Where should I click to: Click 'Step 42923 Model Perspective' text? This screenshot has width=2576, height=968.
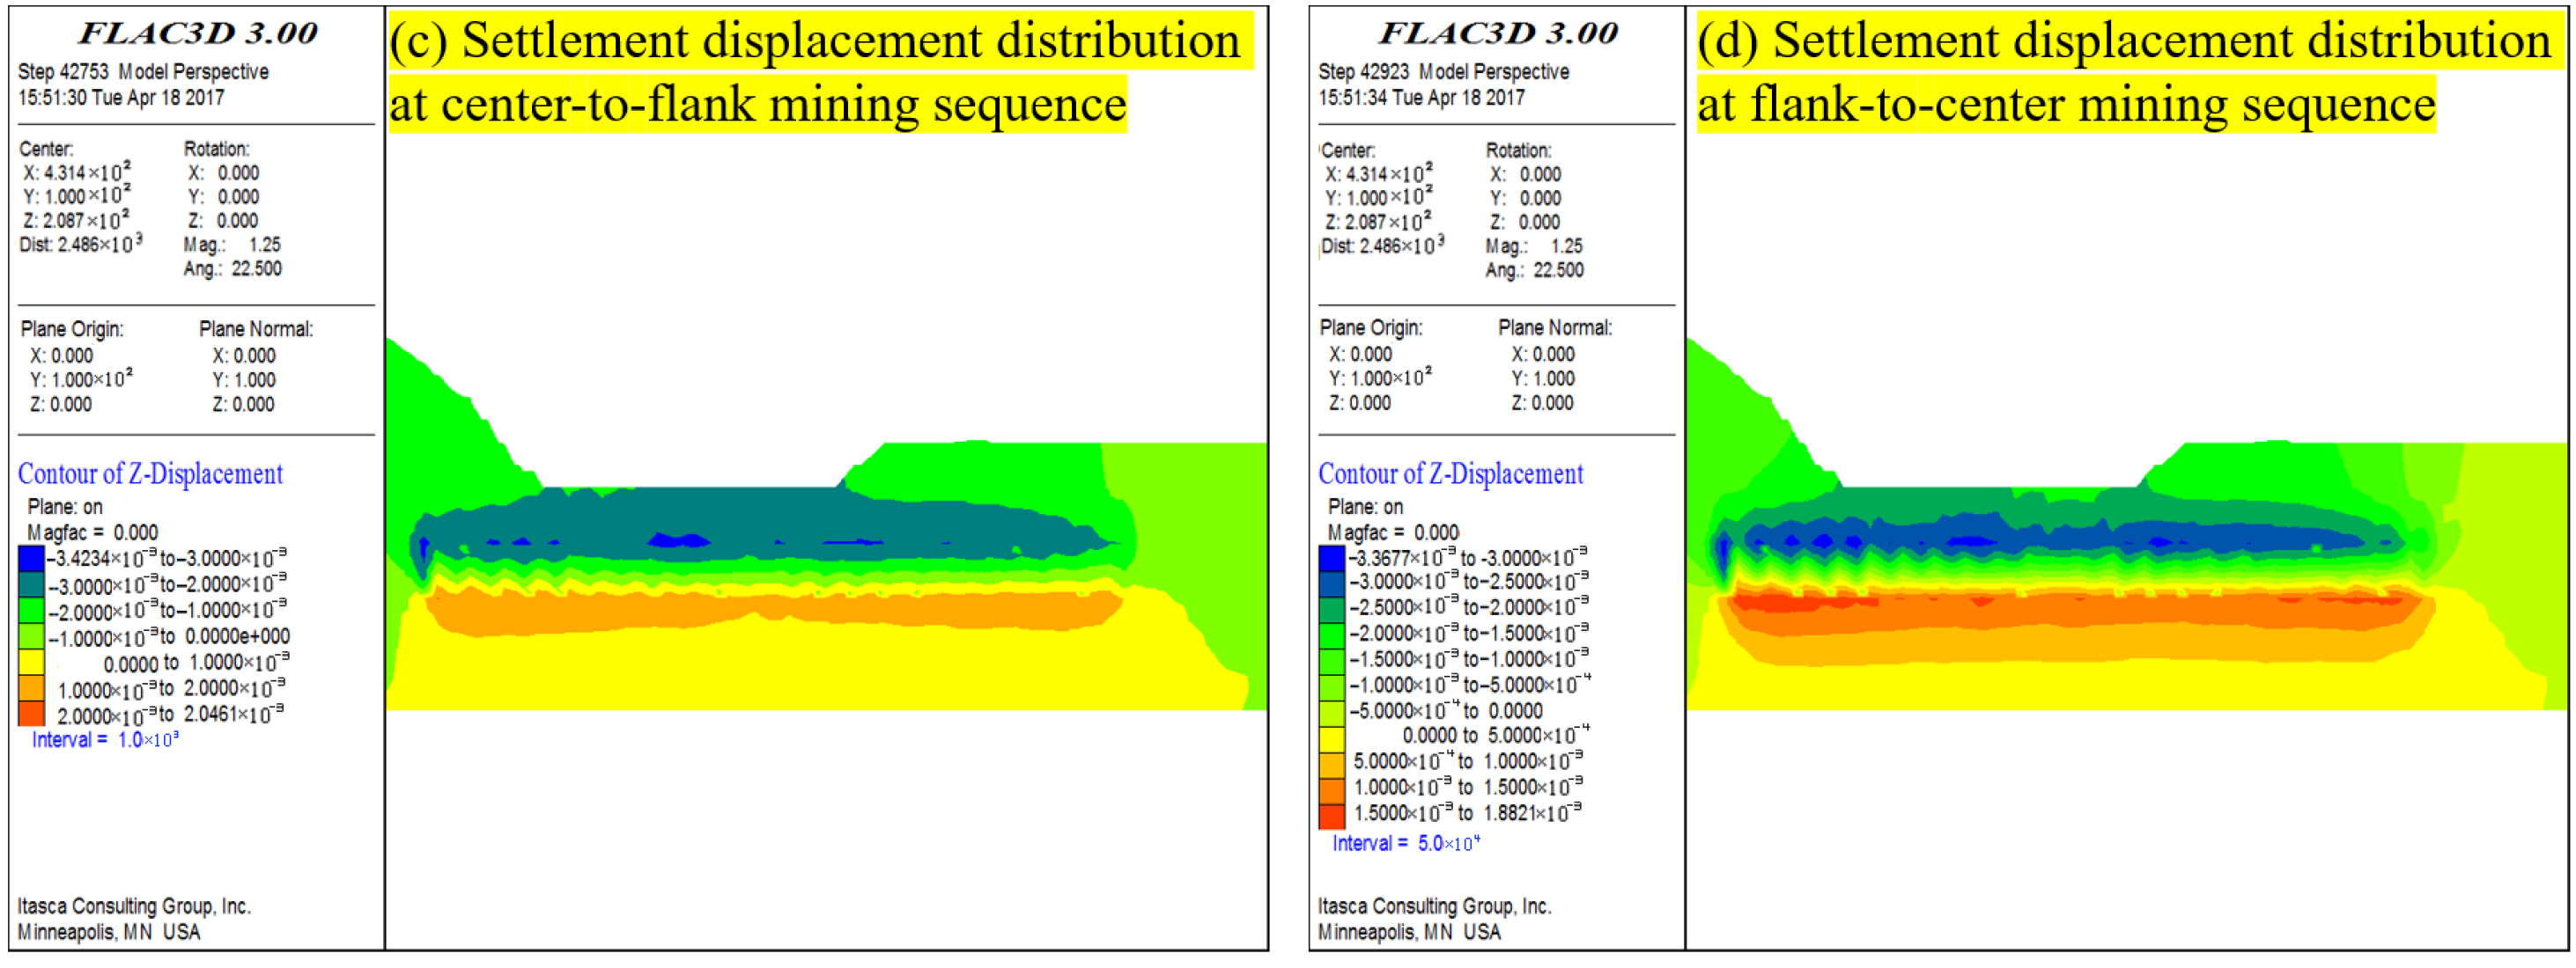click(1443, 72)
